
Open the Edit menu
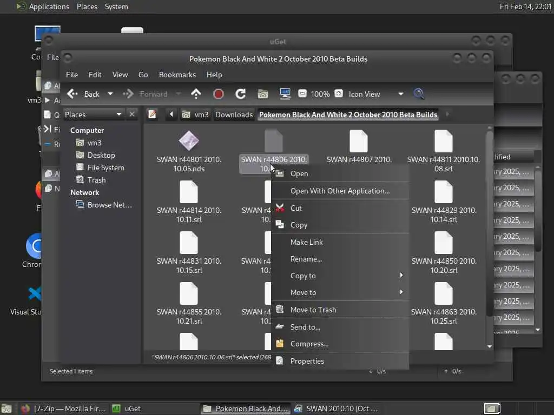tap(95, 75)
